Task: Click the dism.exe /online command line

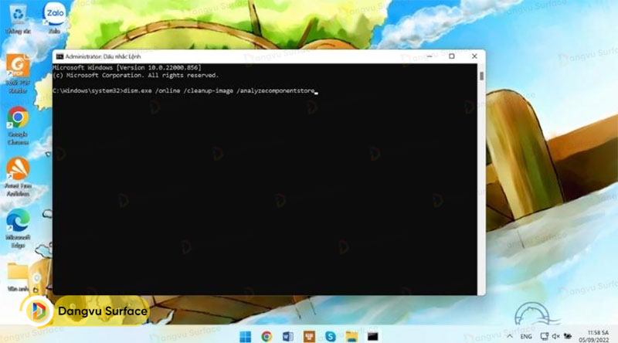Action: [x=184, y=90]
